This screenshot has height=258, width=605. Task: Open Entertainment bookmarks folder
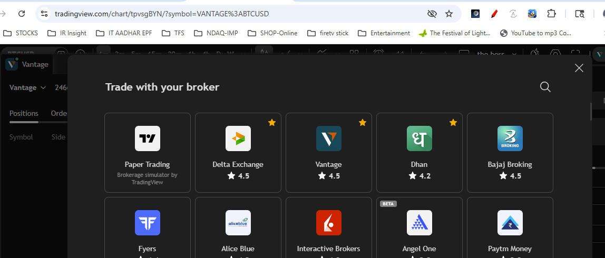pos(384,33)
